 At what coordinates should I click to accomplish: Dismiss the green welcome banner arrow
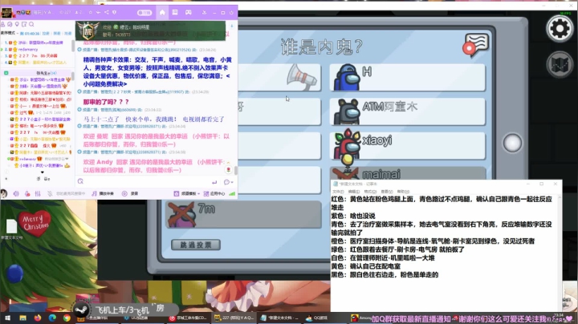tap(231, 26)
